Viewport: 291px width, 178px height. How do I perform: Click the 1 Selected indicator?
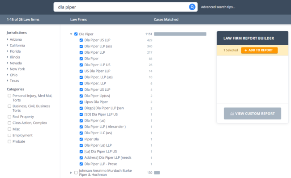pos(231,50)
